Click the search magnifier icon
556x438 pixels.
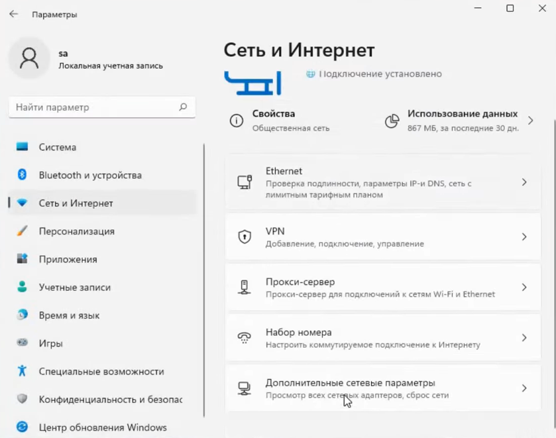(183, 107)
